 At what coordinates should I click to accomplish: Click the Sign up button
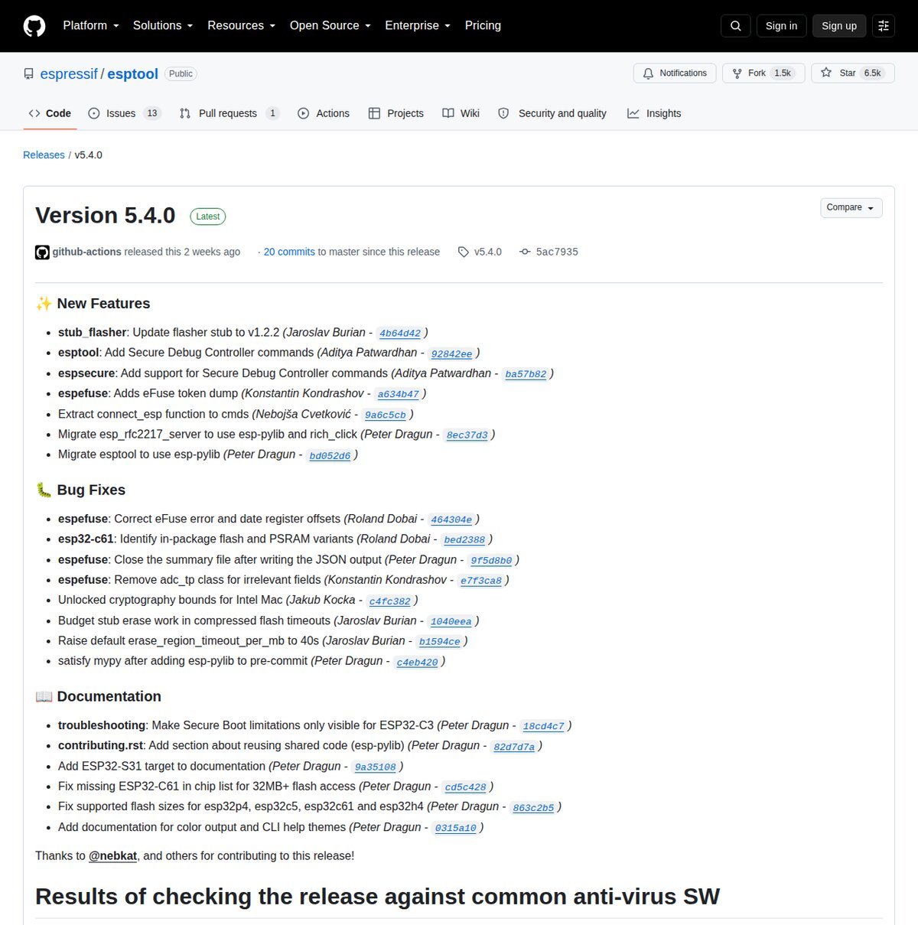point(839,26)
